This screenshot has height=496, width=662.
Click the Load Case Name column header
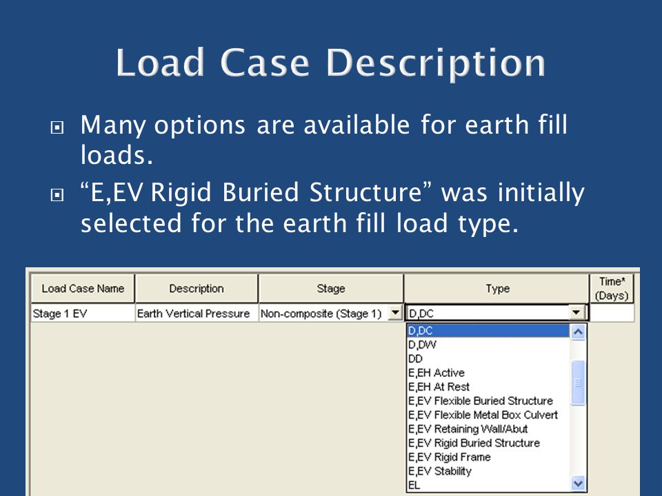(83, 289)
